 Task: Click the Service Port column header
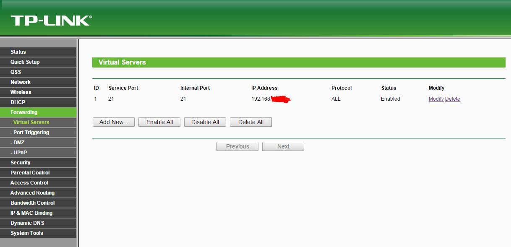[123, 88]
